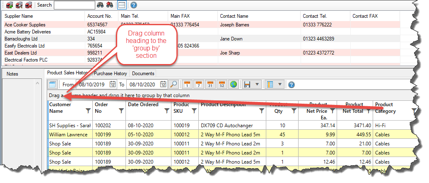Sort by Date Ordered column header
The width and height of the screenshot is (429, 183).
tap(143, 105)
